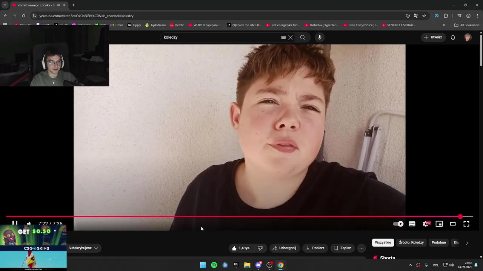This screenshot has height=271, width=483.
Task: Download the video with Pobierz
Action: coord(315,248)
